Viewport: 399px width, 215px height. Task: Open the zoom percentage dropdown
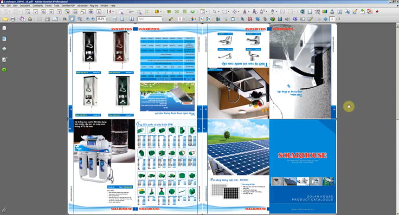107,19
